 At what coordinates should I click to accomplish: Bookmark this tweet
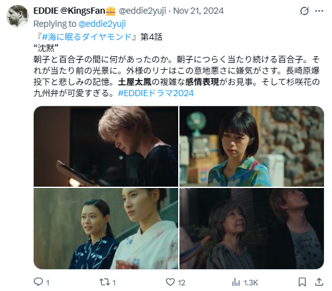[302, 282]
